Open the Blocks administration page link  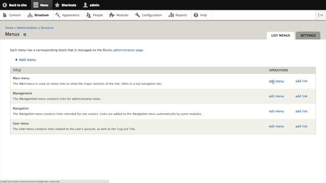[x=123, y=50]
